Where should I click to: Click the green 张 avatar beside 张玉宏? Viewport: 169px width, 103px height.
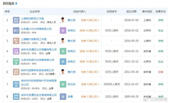[63, 84]
